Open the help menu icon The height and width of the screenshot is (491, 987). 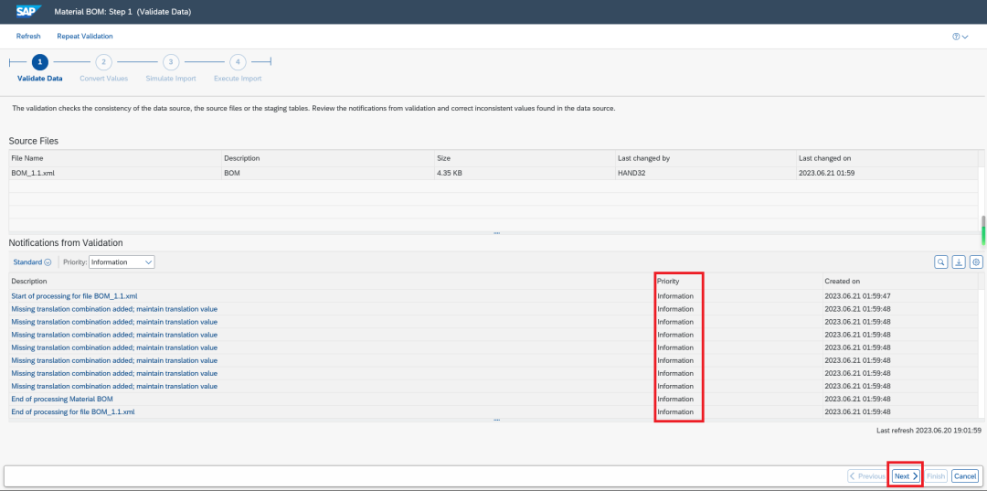click(x=960, y=37)
